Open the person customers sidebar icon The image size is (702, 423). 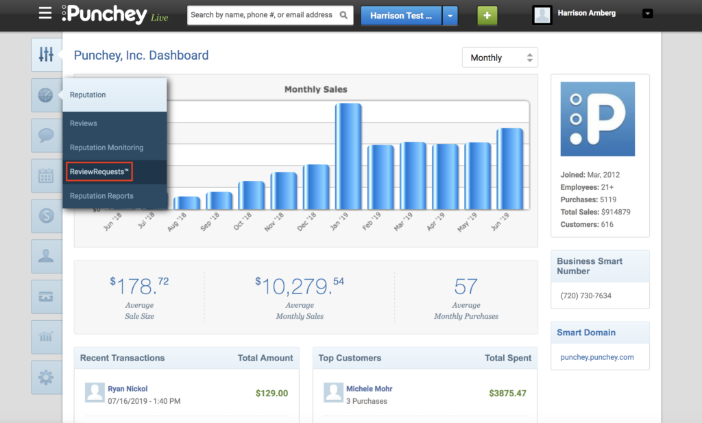46,256
